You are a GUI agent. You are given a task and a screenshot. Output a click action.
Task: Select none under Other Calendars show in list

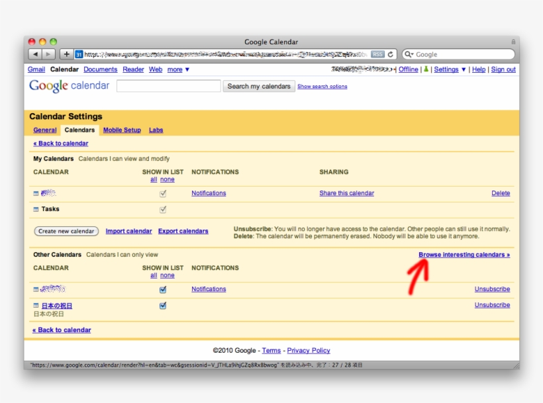[x=168, y=275]
